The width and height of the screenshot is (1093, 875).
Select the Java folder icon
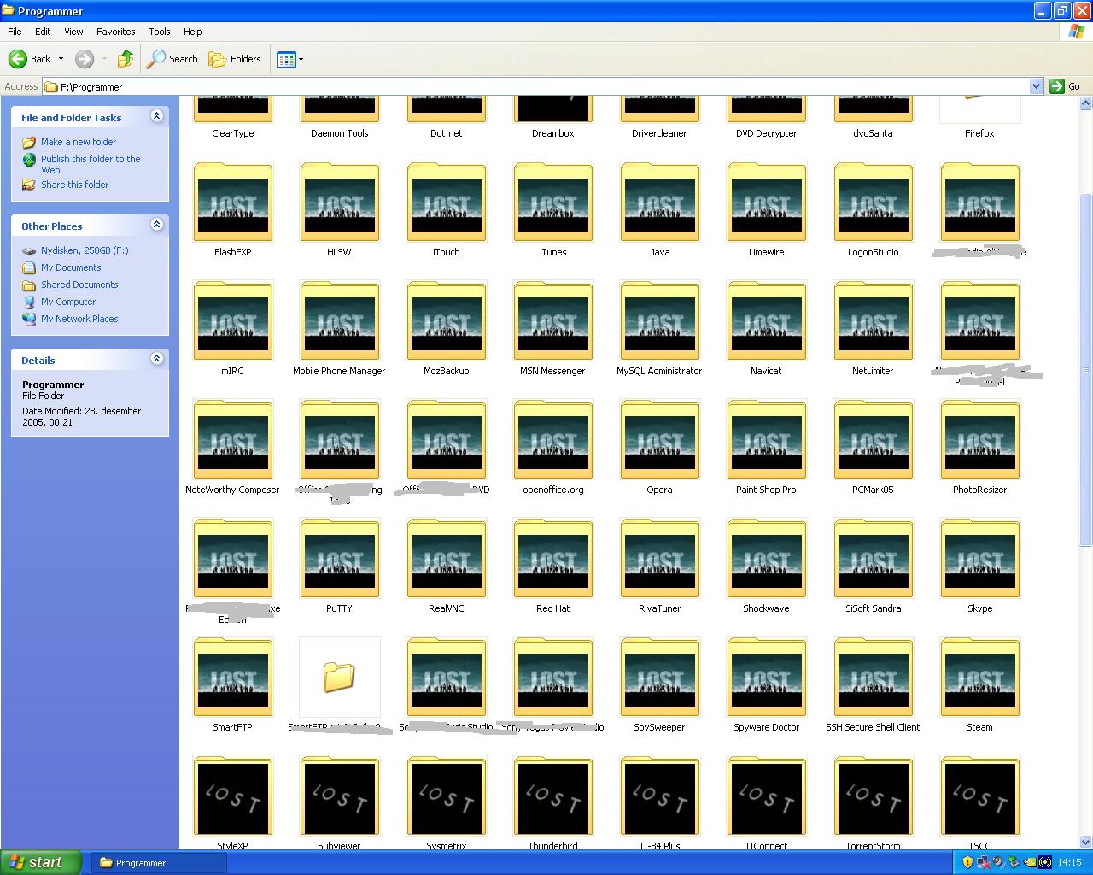coord(659,202)
